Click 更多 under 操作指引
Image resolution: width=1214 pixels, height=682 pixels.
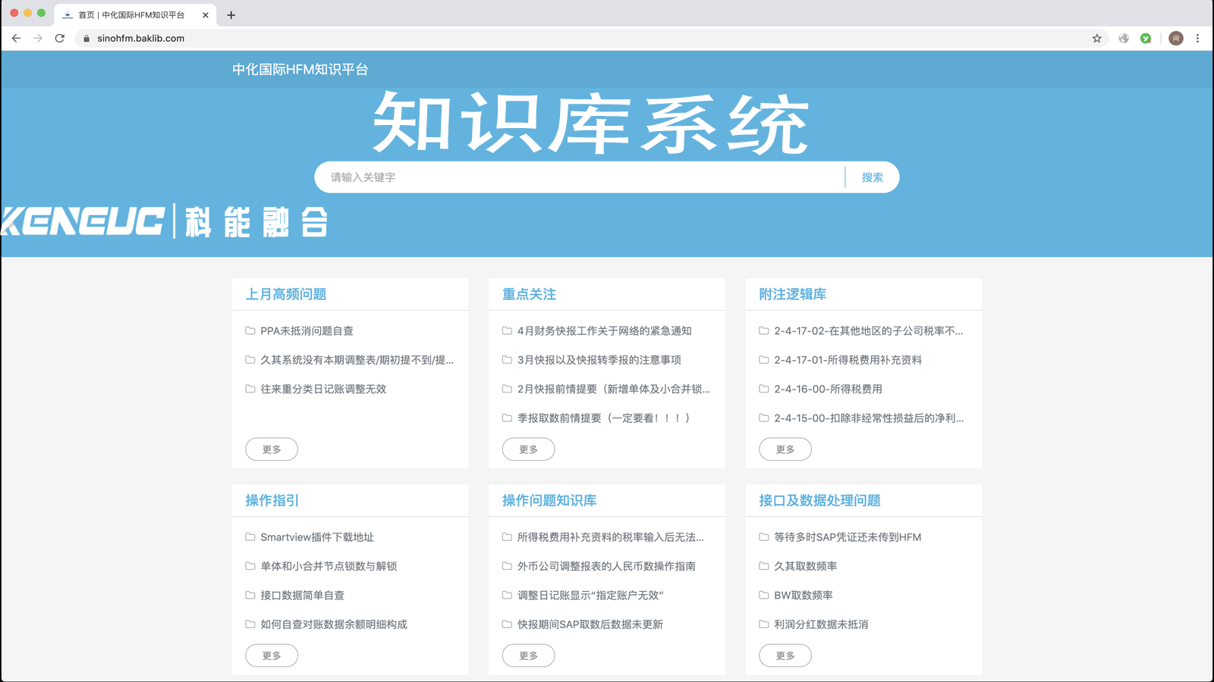272,655
